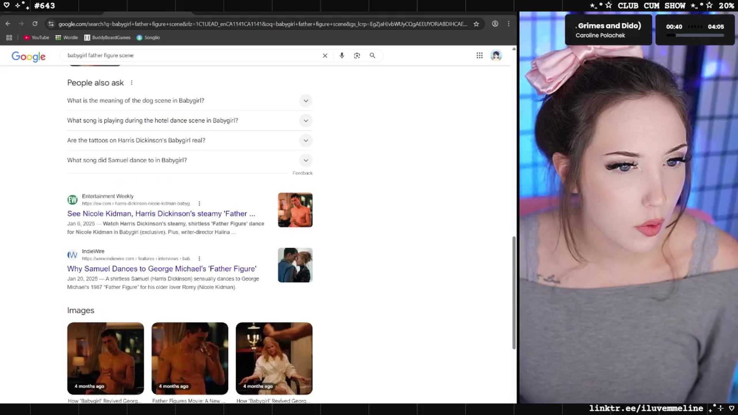The image size is (738, 415).
Task: Open 'See Nicole Kidman, Harris Dickinson's steamy' result
Action: tap(161, 214)
